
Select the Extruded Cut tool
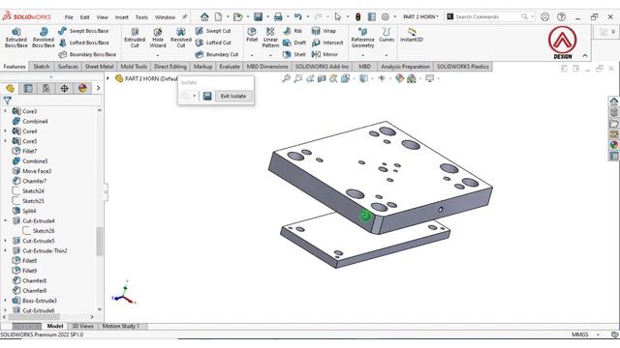[135, 38]
